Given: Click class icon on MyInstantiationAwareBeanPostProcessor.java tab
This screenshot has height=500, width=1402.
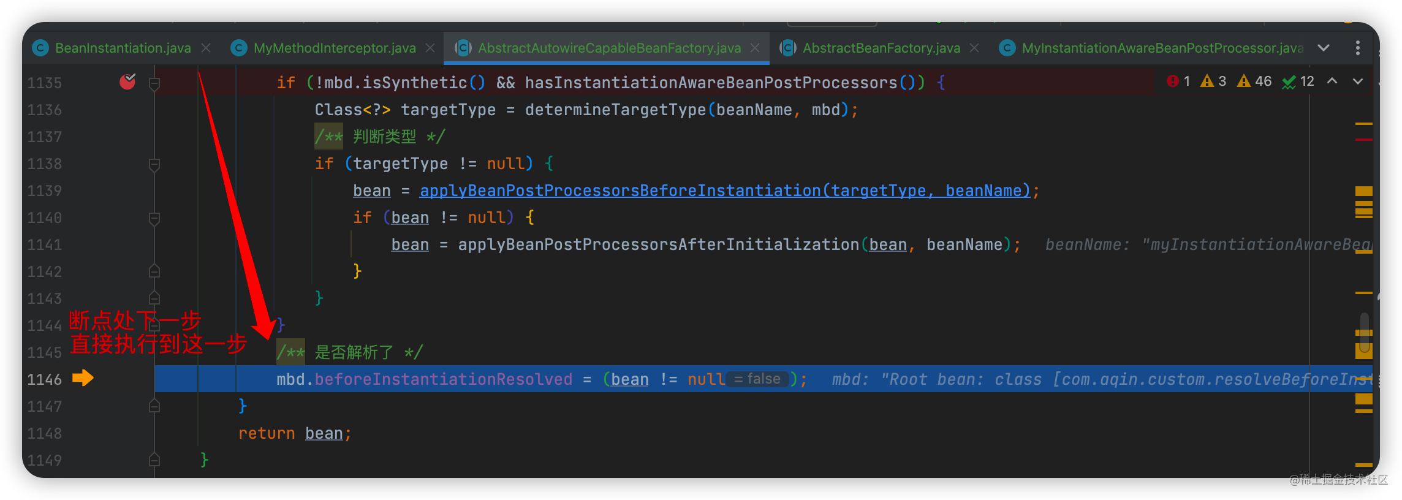Looking at the screenshot, I should [1007, 48].
